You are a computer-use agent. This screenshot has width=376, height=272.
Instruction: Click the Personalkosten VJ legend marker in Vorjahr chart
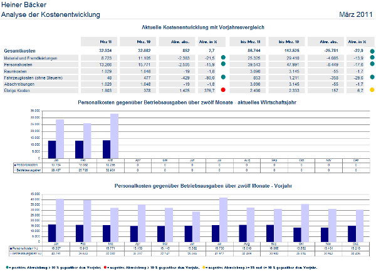pyautogui.click(x=11, y=248)
